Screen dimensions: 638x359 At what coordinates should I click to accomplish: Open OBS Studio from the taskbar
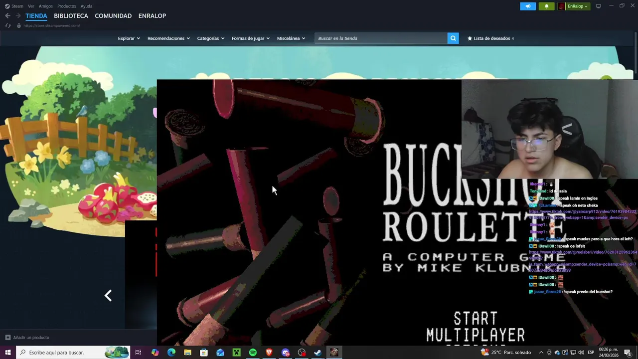[x=302, y=353]
